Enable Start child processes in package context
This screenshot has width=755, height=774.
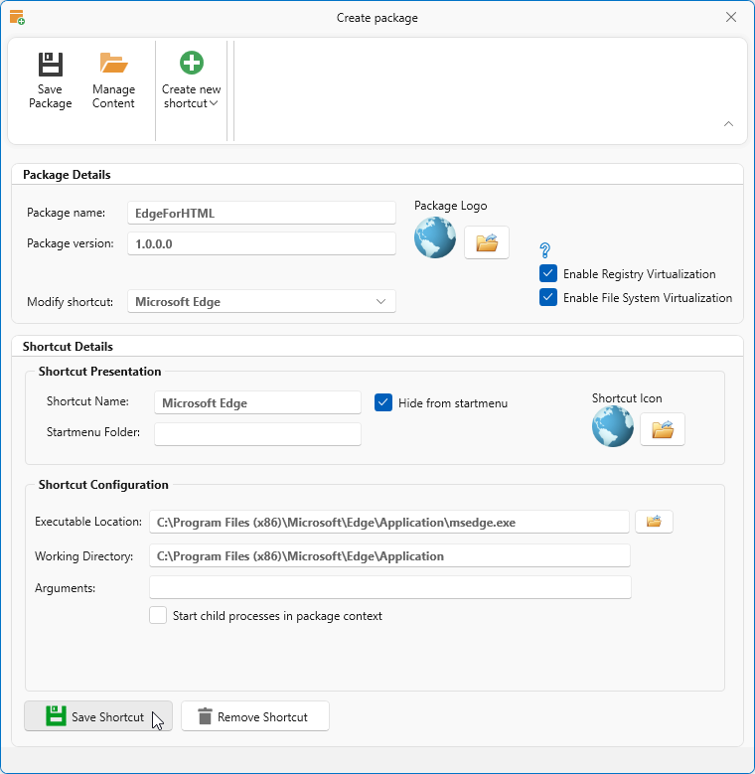(158, 615)
